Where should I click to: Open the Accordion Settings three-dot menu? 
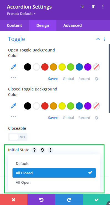pos(103,7)
